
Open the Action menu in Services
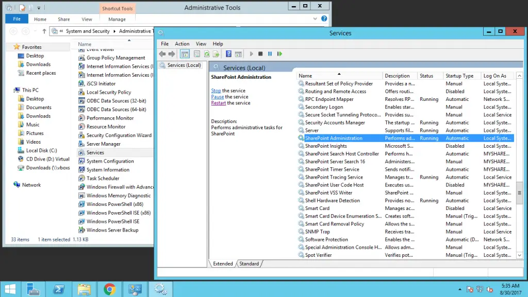tap(182, 44)
